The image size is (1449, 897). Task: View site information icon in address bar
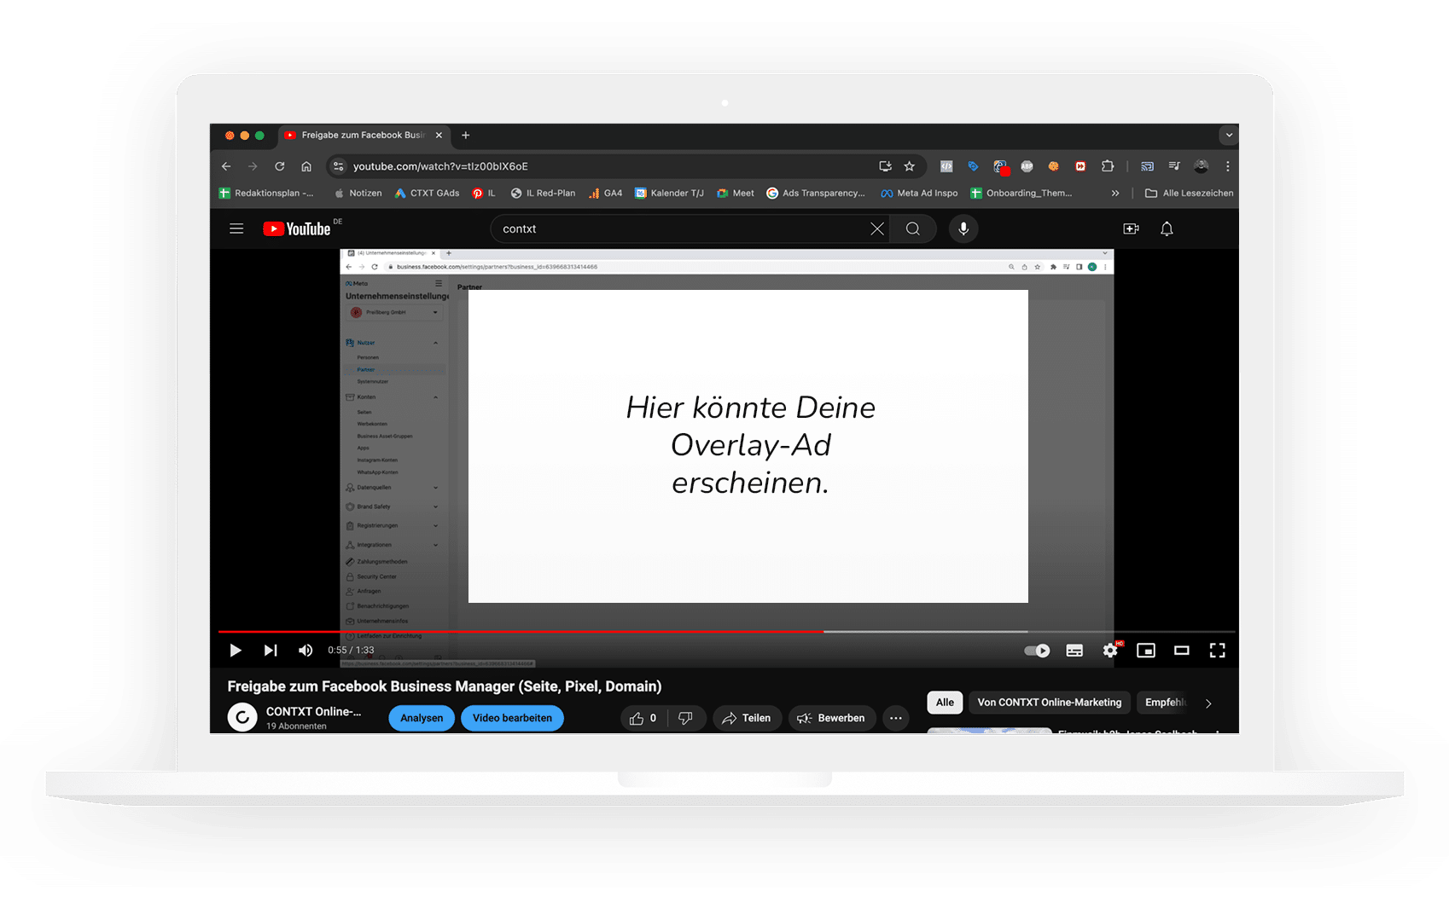[339, 166]
